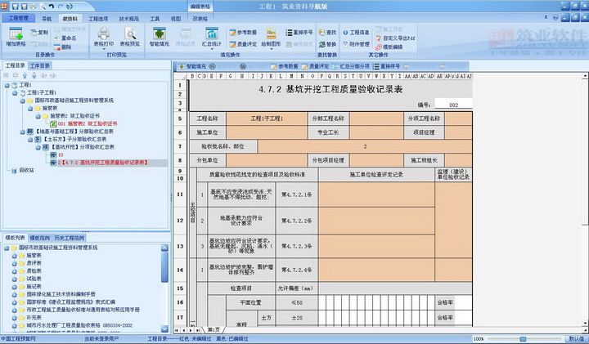The height and width of the screenshot is (344, 589).
Task: Switch to the 工程选项 ribbon tab
Action: point(97,17)
